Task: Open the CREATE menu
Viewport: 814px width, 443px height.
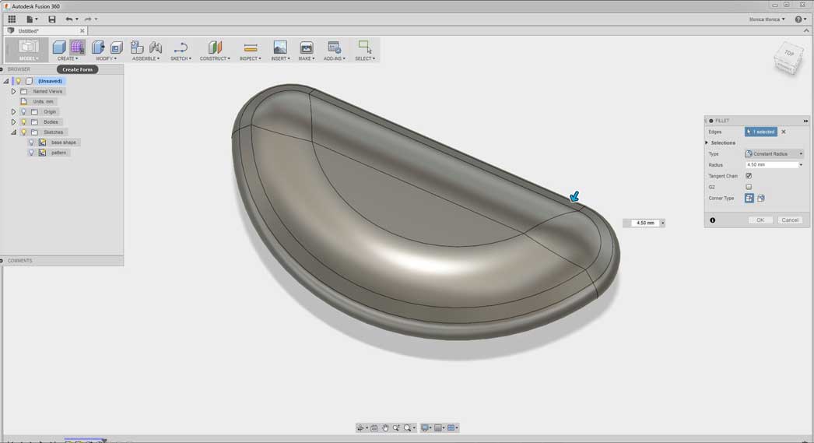Action: pos(68,58)
